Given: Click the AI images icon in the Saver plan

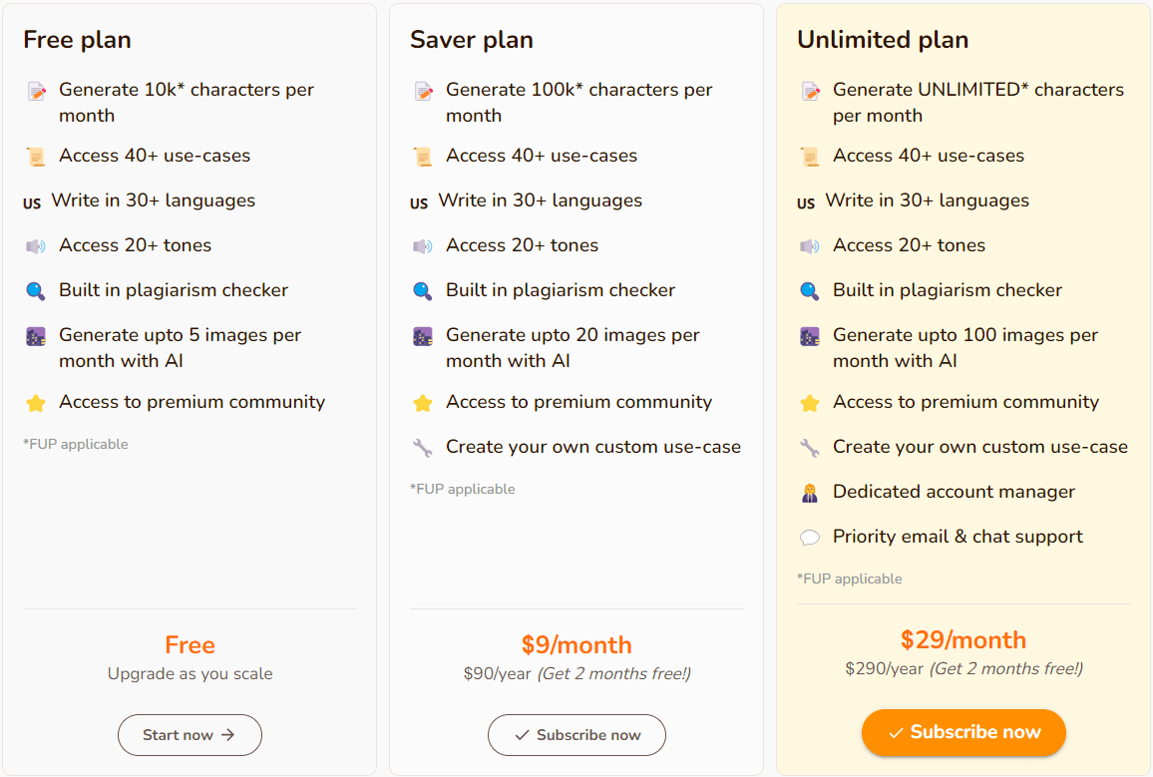Looking at the screenshot, I should pos(423,337).
